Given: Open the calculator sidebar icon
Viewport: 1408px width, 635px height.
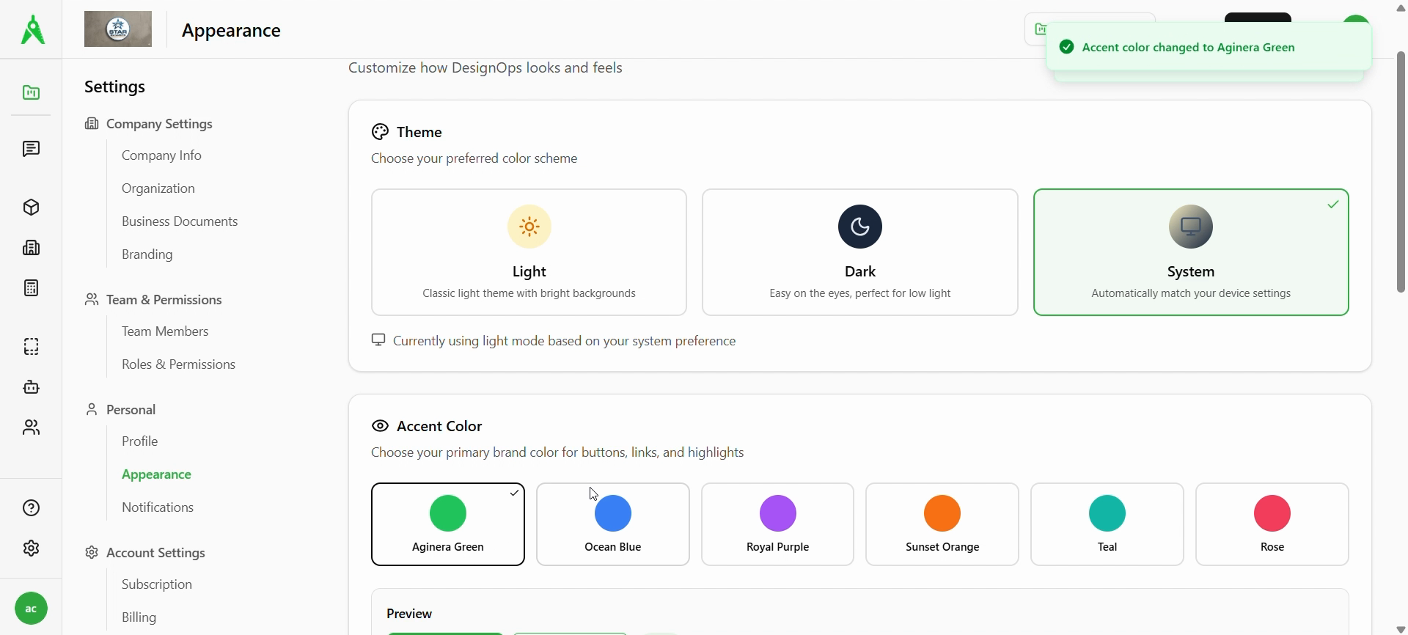Looking at the screenshot, I should [x=31, y=288].
